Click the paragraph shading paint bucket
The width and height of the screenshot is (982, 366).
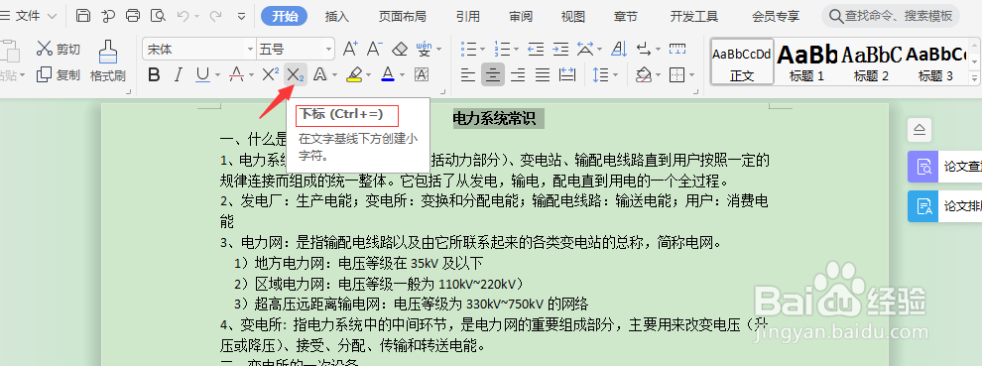643,75
